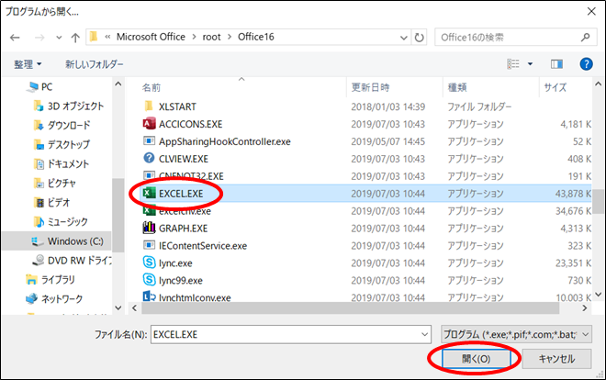Click the ACCICONS.EXE Access icon
The height and width of the screenshot is (380, 606).
(149, 124)
